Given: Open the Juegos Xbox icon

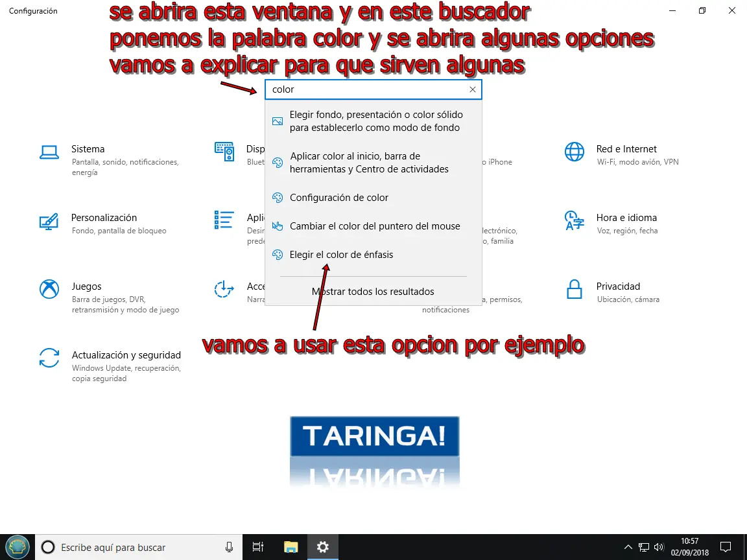Looking at the screenshot, I should (x=49, y=289).
